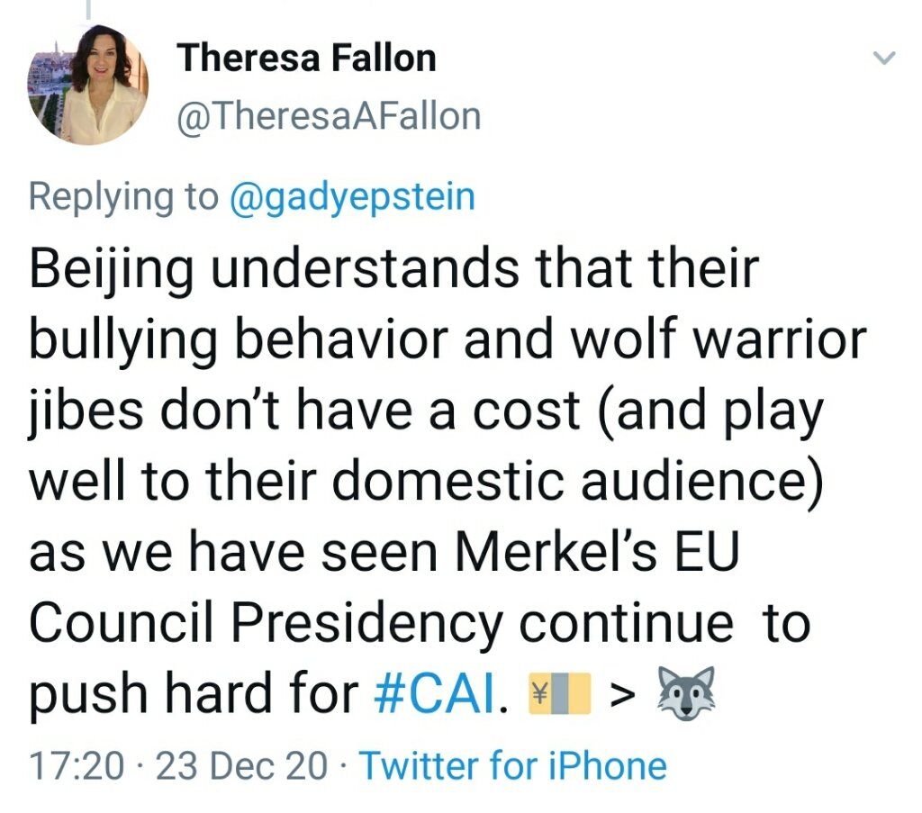
Task: Open the @TheresaAFallon handle
Action: 329,116
